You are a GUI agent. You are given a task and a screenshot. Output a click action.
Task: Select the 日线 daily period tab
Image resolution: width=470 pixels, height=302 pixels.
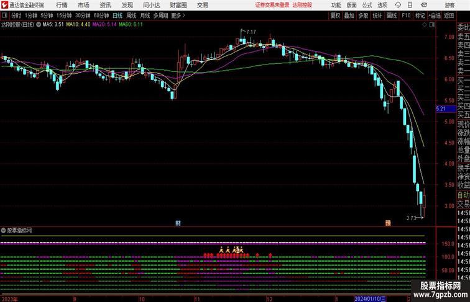click(x=118, y=16)
